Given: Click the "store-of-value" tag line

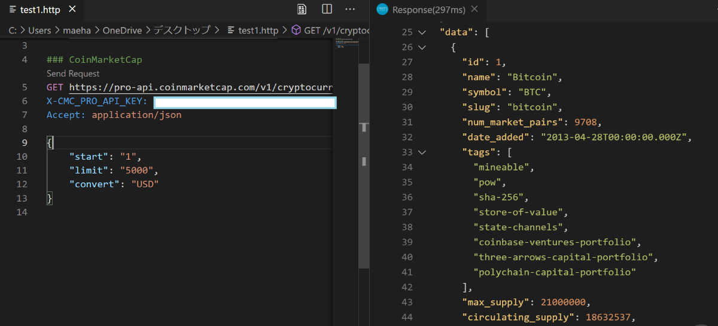Looking at the screenshot, I should coord(520,212).
